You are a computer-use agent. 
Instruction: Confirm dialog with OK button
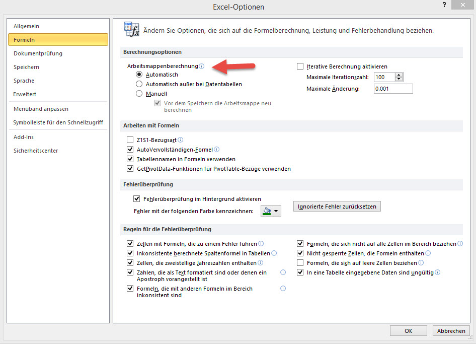(x=408, y=330)
